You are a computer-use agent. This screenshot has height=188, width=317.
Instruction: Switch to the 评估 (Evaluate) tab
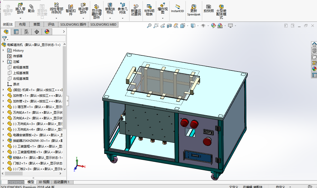tap(51, 24)
